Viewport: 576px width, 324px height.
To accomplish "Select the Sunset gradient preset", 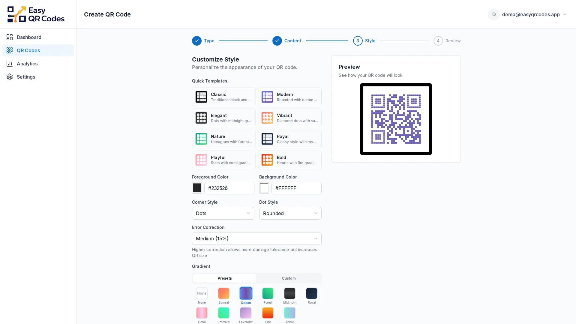I will click(224, 293).
